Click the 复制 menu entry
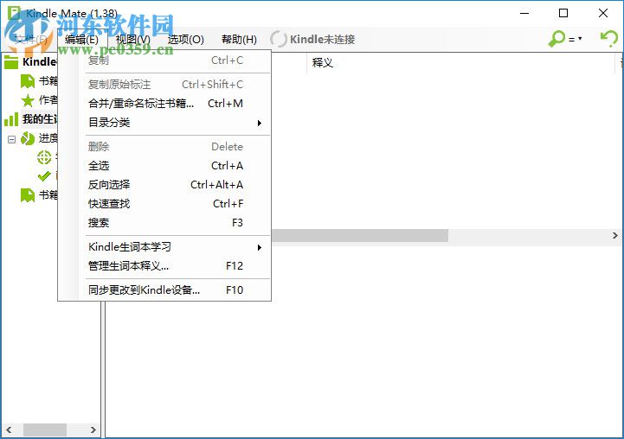Viewport: 624px width, 439px height. point(165,60)
